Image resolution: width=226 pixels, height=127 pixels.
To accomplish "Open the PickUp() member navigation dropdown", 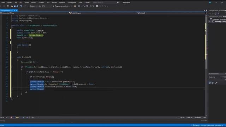I will (x=171, y=13).
